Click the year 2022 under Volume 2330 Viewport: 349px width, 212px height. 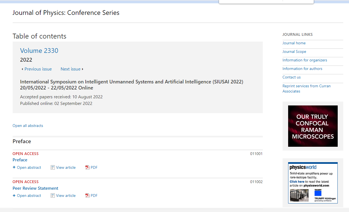coord(26,60)
